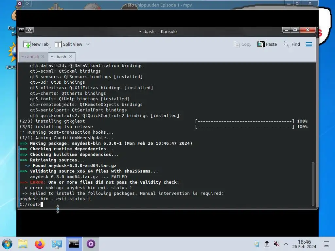
Task: Click the show desktop button
Action: (x=326, y=244)
